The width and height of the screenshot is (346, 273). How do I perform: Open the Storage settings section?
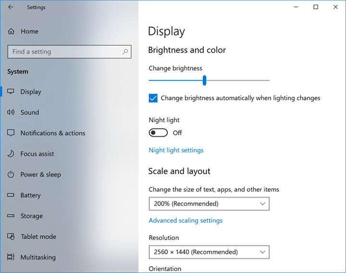(32, 216)
